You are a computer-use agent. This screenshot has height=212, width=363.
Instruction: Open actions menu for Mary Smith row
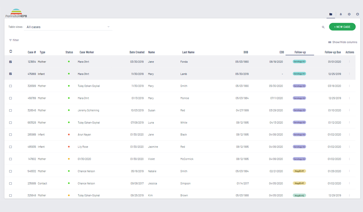[350, 86]
